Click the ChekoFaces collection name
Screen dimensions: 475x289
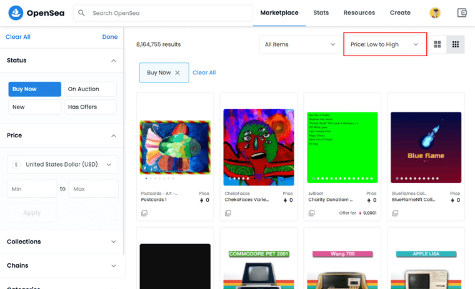(237, 193)
